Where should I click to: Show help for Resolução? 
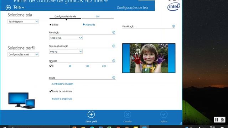coord(114,32)
